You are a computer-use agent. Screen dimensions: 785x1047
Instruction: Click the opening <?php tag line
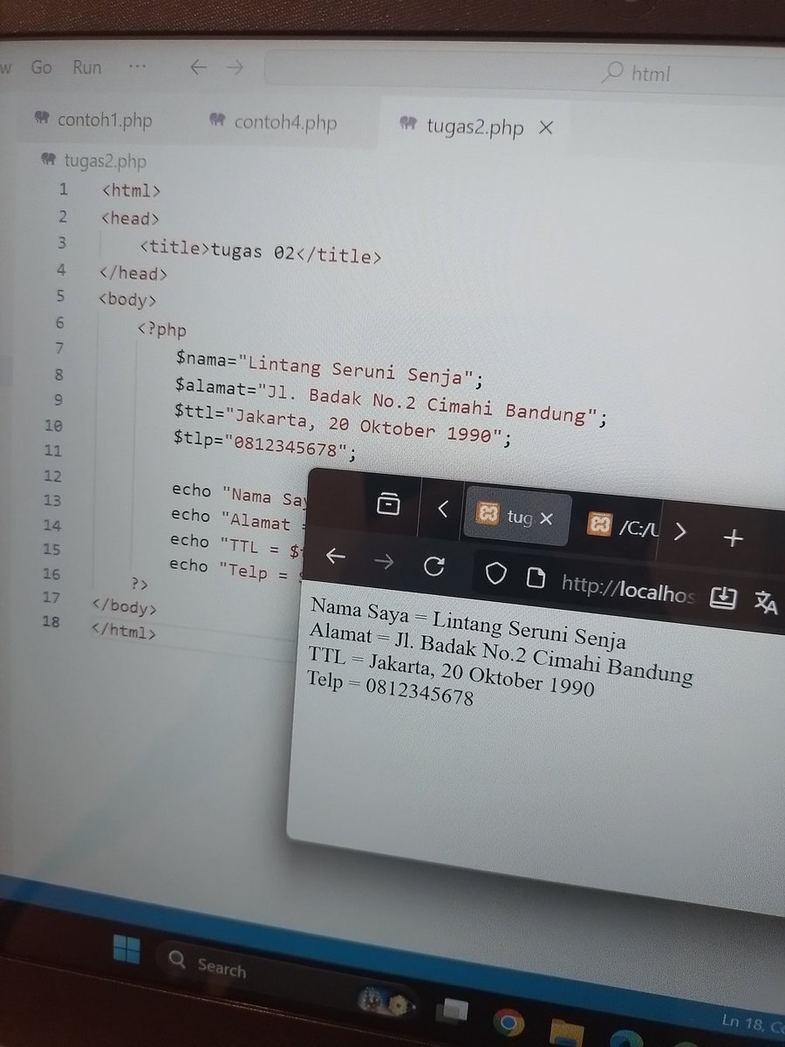(162, 330)
